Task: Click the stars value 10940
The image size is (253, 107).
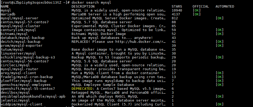Action: click(x=177, y=10)
